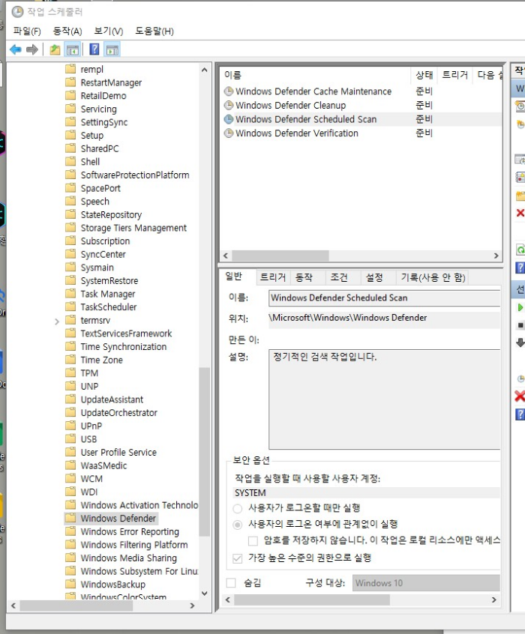Click the Forward arrow toolbar icon
Viewport: 525px width, 634px height.
(x=32, y=49)
